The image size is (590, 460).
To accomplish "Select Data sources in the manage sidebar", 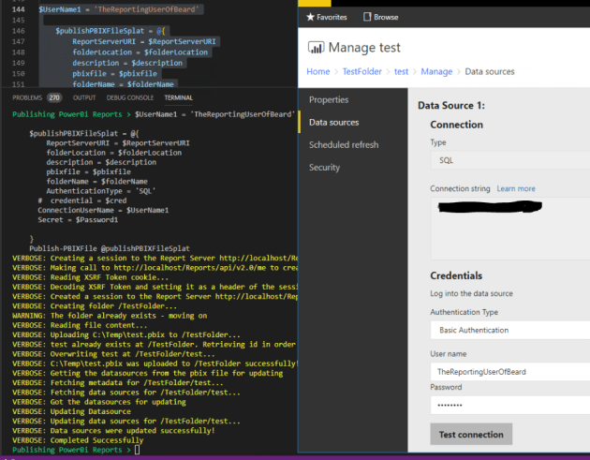I will (333, 123).
